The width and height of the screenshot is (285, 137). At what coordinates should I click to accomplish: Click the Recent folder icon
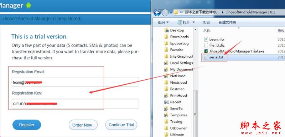coord(166,102)
